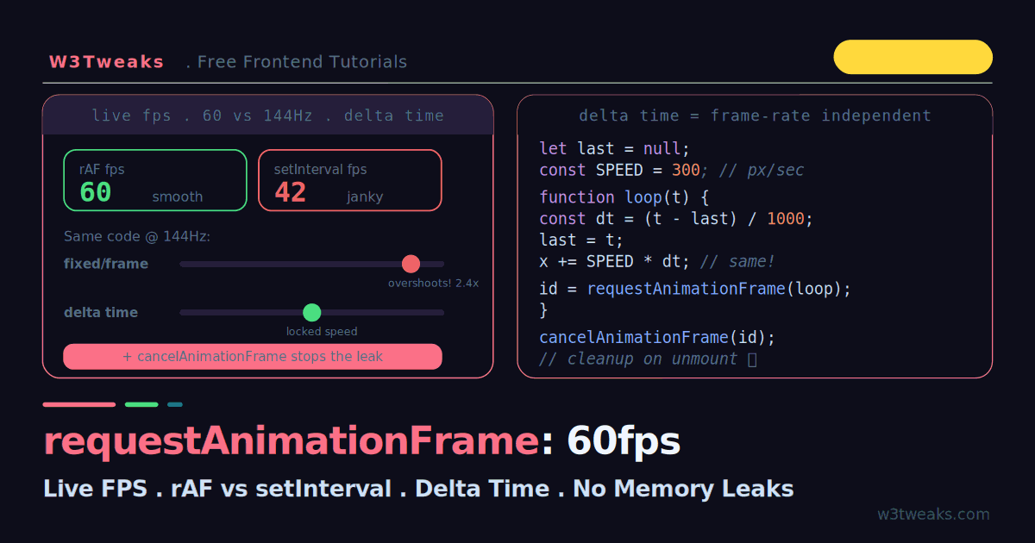This screenshot has height=543, width=1035.
Task: Click the w3tweaks.com footer link
Action: click(933, 515)
